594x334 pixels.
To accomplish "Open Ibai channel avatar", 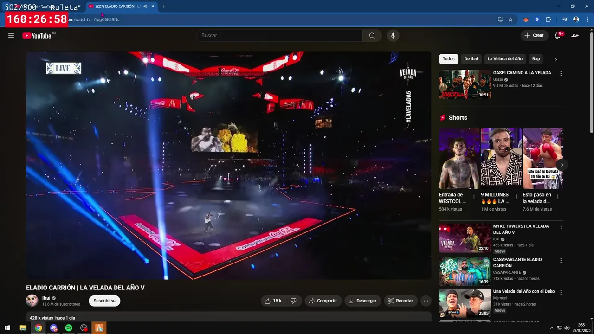I will pyautogui.click(x=32, y=301).
